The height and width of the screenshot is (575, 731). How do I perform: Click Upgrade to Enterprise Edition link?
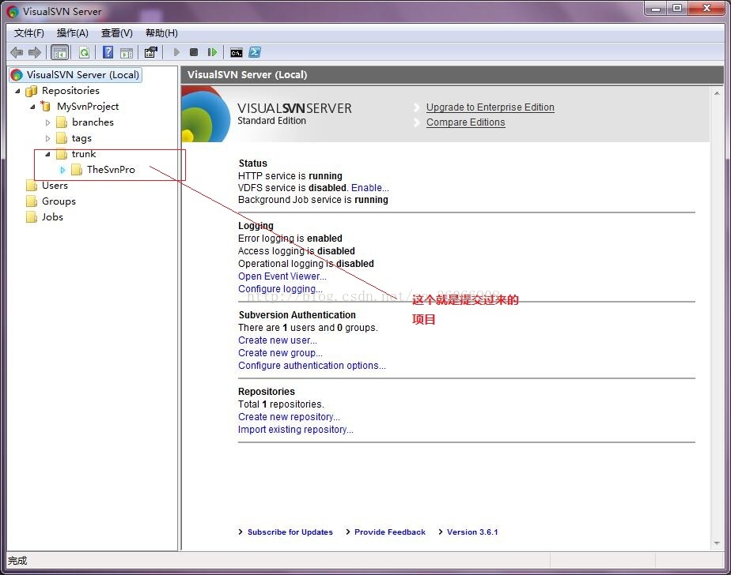tap(490, 107)
